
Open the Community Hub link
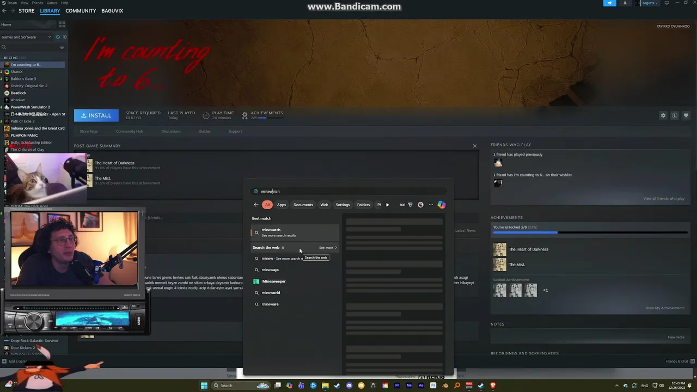[129, 131]
